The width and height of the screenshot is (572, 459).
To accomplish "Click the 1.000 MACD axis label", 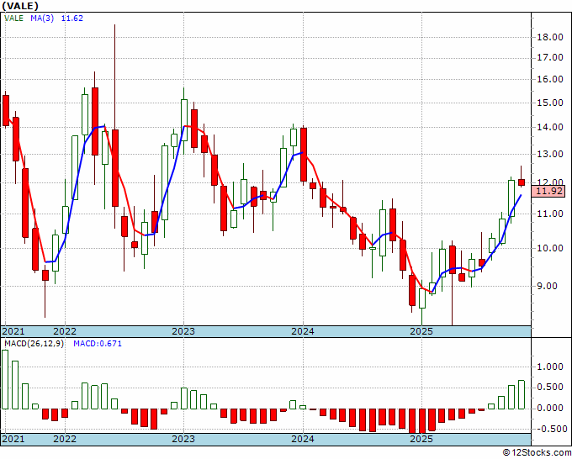I will [550, 367].
